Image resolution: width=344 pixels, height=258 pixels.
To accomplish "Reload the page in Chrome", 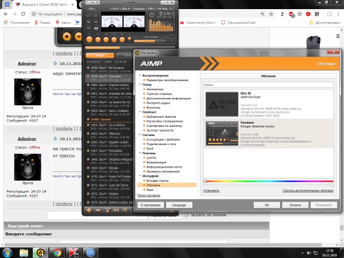I will pos(23,14).
